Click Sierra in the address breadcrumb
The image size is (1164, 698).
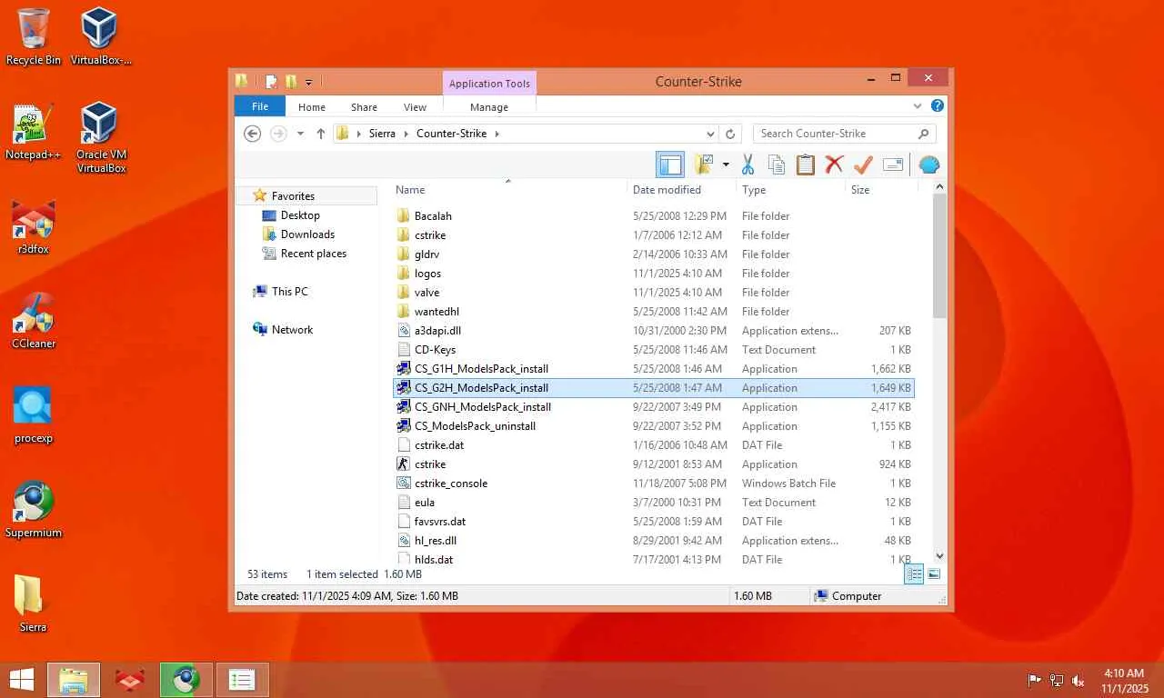click(382, 134)
